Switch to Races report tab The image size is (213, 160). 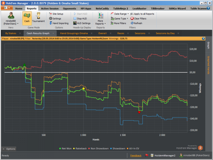[120, 33]
